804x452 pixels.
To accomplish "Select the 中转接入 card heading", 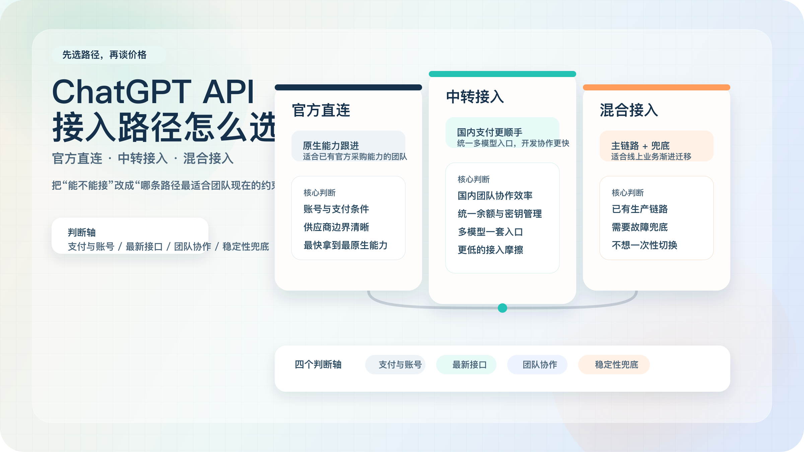I will pyautogui.click(x=475, y=97).
